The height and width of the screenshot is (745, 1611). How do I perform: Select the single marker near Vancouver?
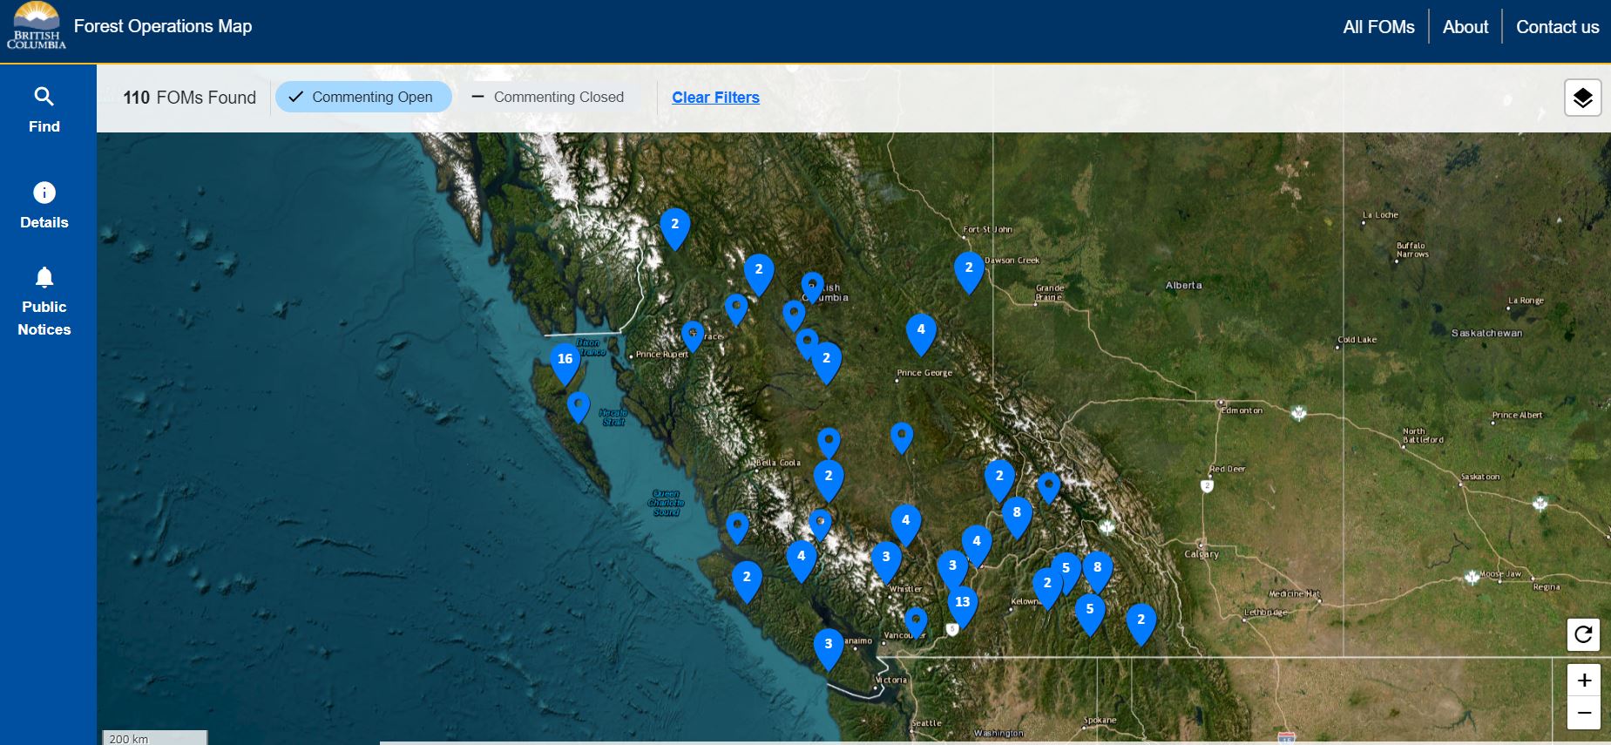click(916, 621)
